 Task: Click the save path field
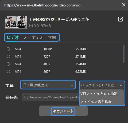50,97
